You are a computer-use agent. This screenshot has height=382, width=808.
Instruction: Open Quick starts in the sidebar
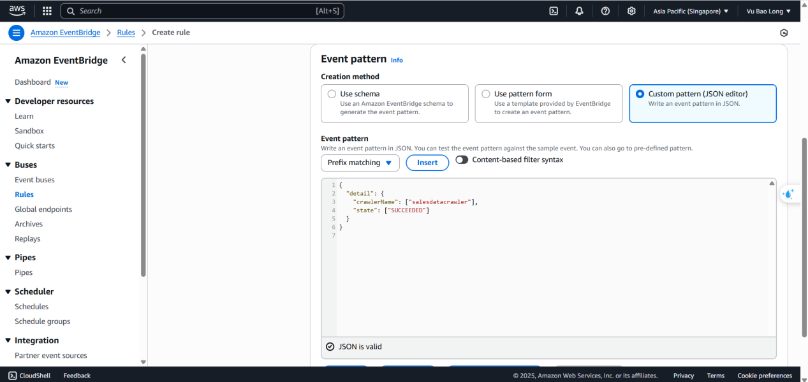[x=35, y=145]
